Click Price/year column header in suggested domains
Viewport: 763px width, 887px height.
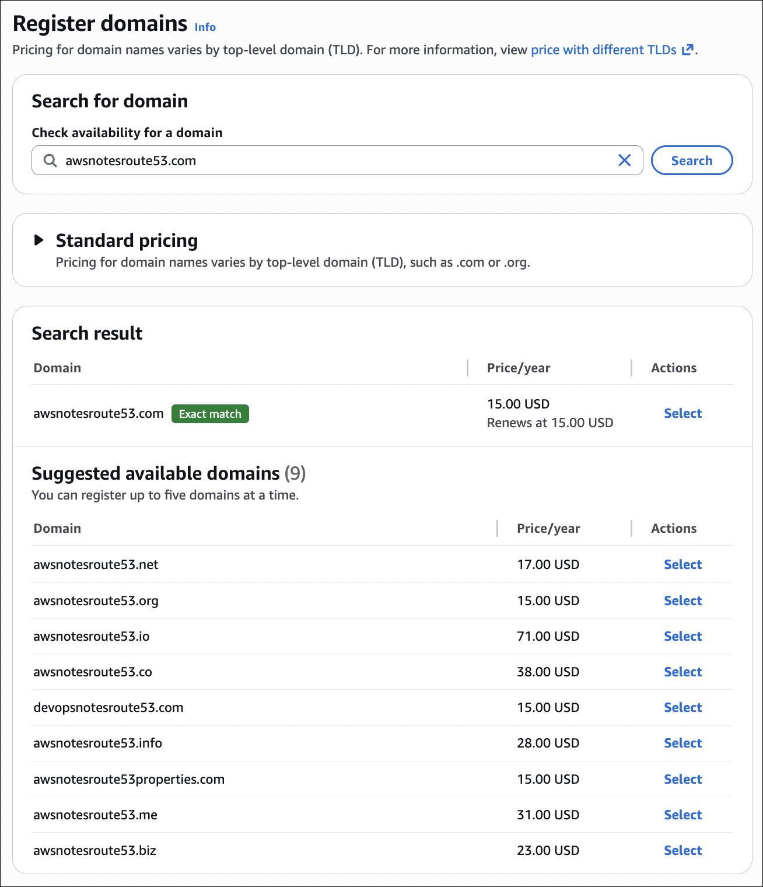(x=548, y=529)
